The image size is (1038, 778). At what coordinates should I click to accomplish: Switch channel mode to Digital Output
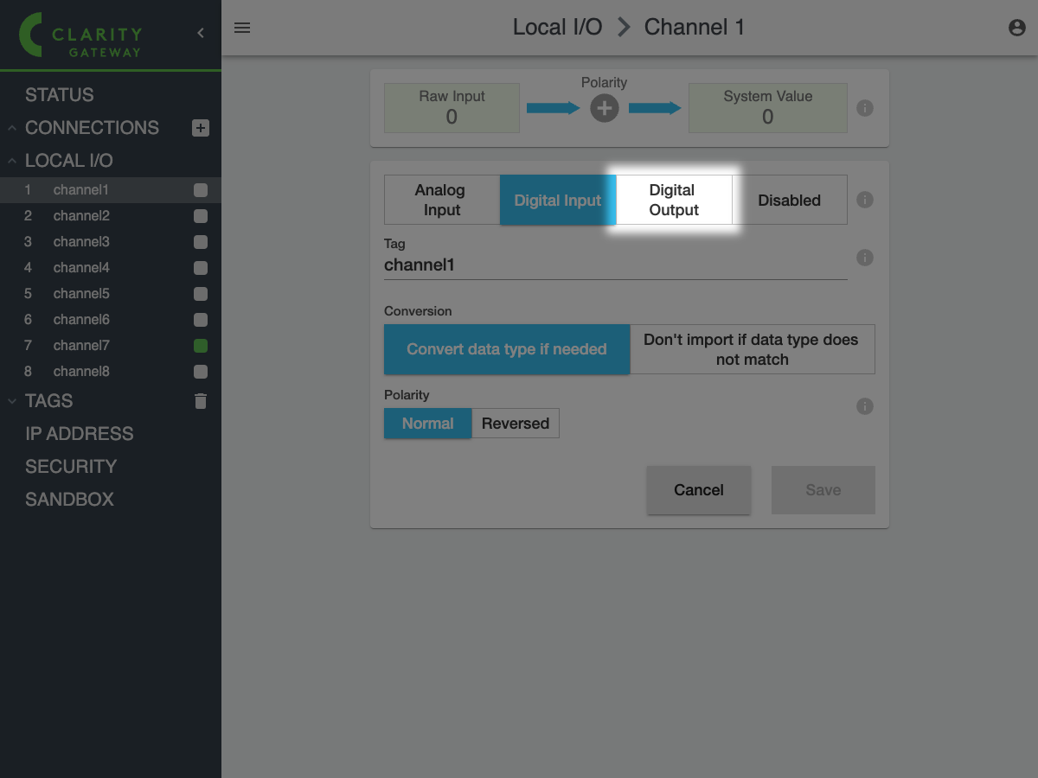point(674,200)
